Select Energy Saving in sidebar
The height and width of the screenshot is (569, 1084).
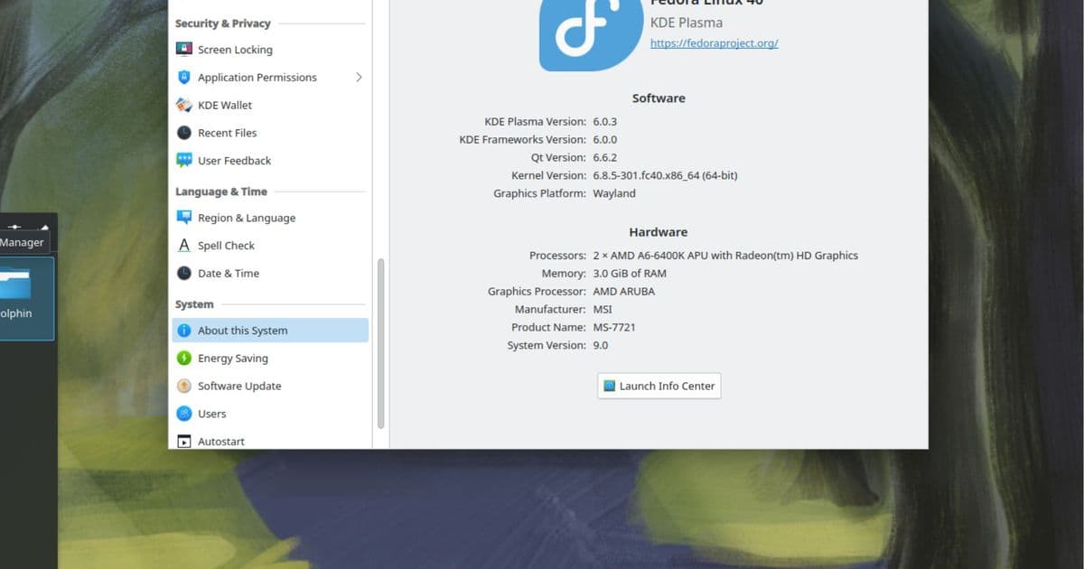(x=270, y=359)
